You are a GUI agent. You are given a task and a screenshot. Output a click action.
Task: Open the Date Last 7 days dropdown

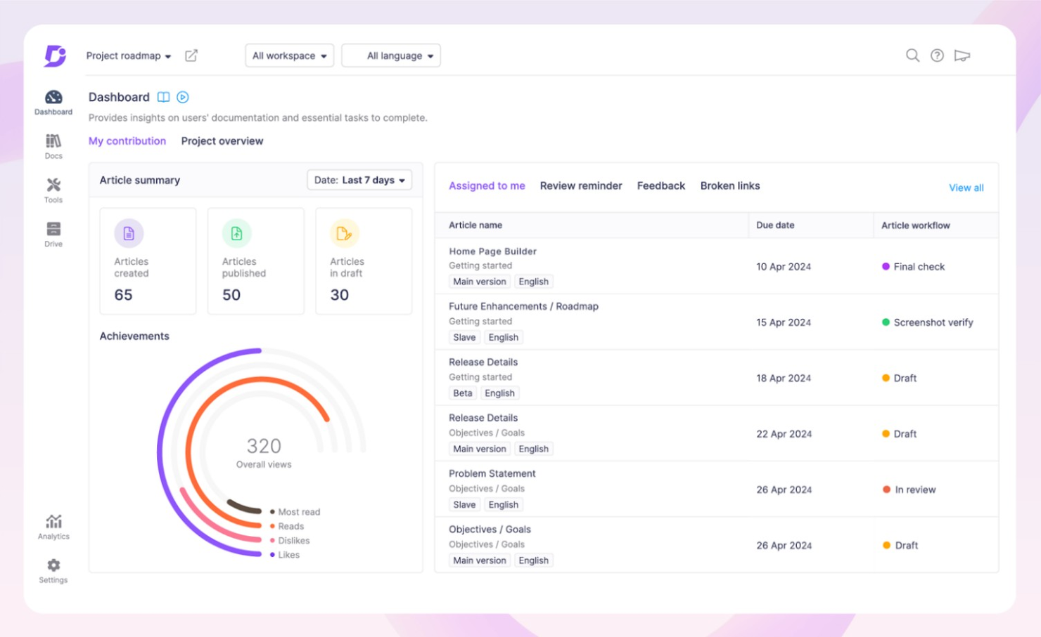tap(359, 180)
